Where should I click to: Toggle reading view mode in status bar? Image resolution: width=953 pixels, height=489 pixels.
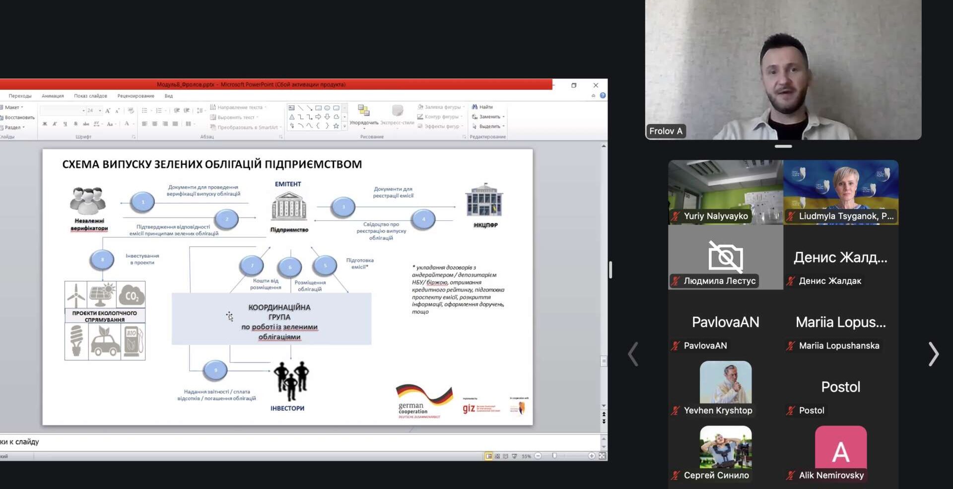click(x=506, y=456)
